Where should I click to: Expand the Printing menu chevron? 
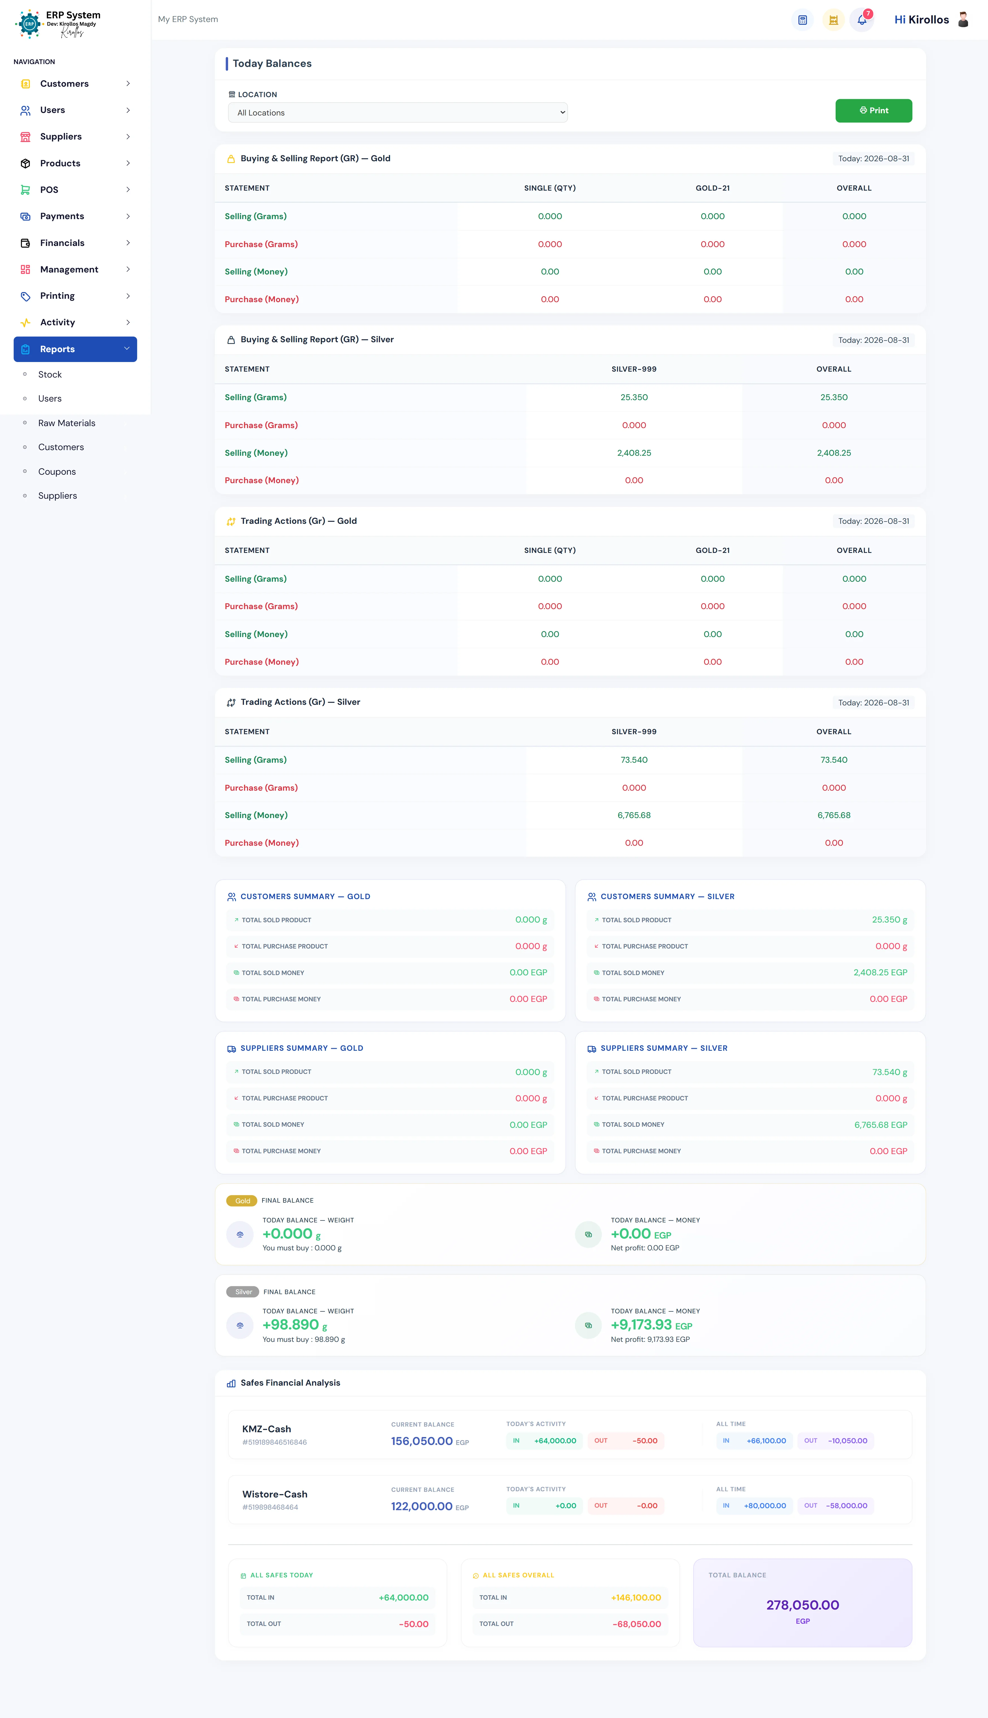128,296
